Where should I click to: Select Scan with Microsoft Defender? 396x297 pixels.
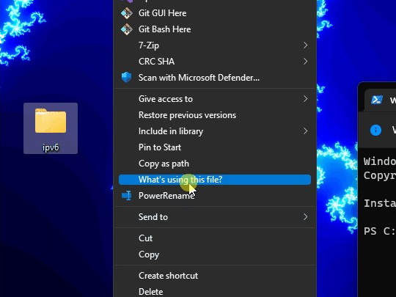click(x=215, y=78)
